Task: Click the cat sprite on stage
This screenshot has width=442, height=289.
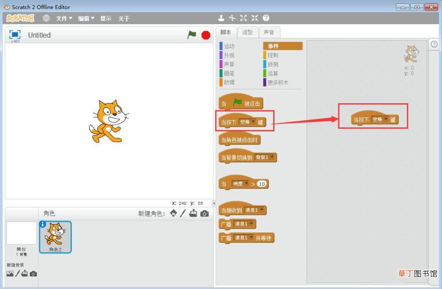Action: tap(109, 121)
